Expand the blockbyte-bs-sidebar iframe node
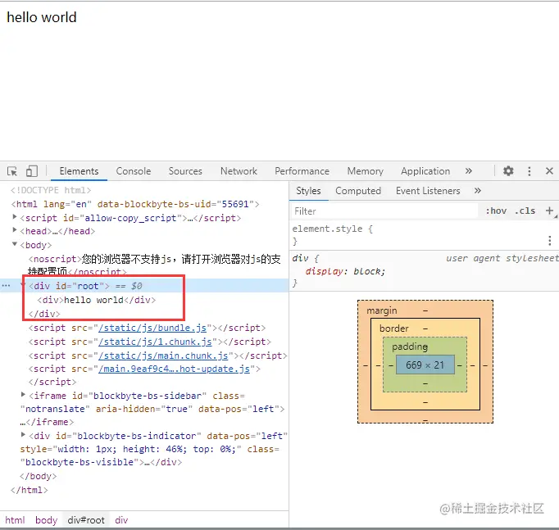This screenshot has height=530, width=559. pyautogui.click(x=23, y=394)
